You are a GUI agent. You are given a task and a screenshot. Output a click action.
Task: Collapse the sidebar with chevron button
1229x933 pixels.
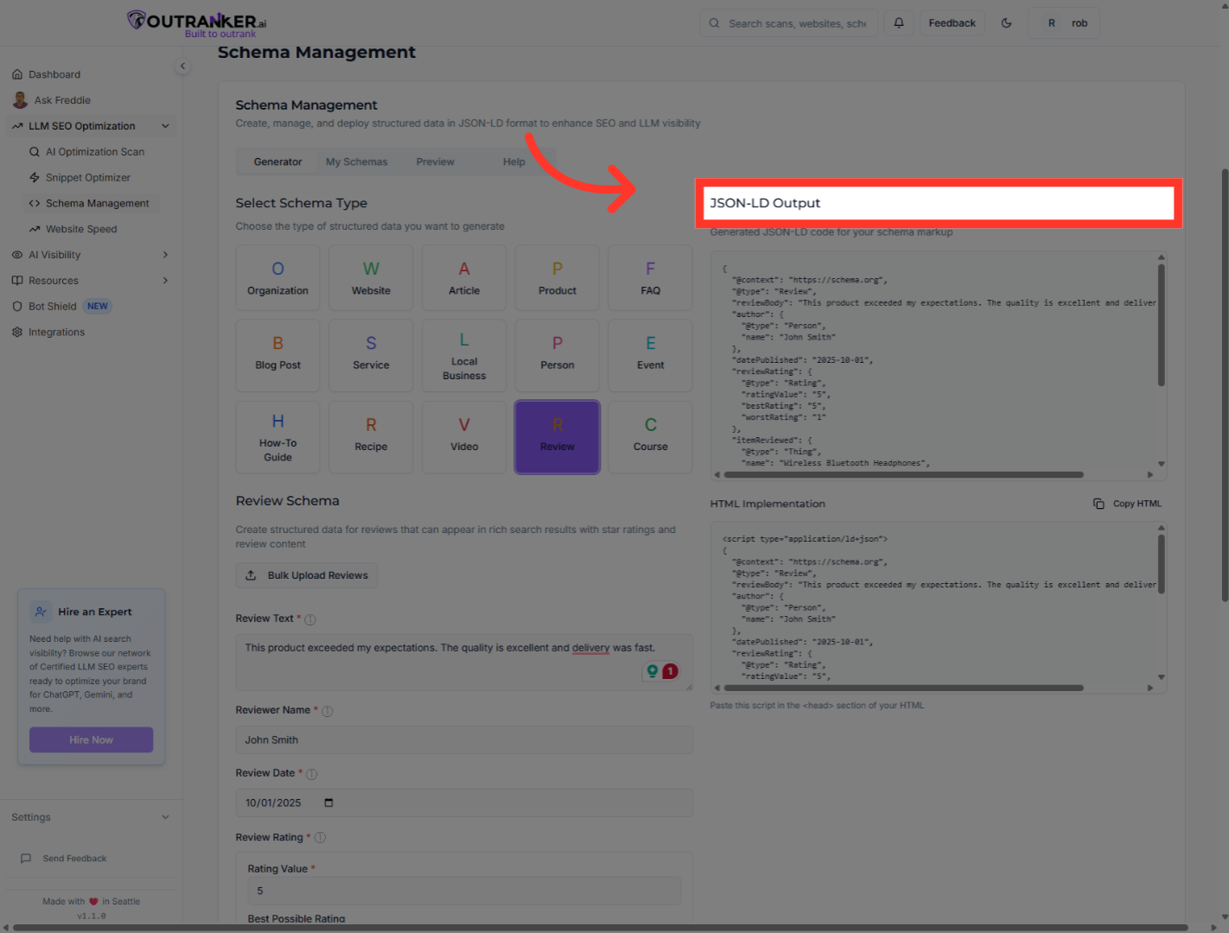pyautogui.click(x=182, y=67)
